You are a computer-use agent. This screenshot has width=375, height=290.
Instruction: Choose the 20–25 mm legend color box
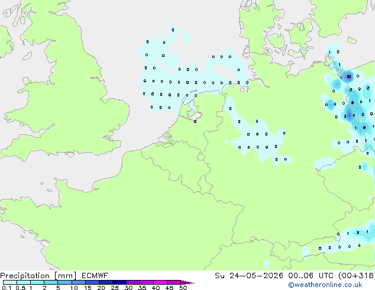105,282
